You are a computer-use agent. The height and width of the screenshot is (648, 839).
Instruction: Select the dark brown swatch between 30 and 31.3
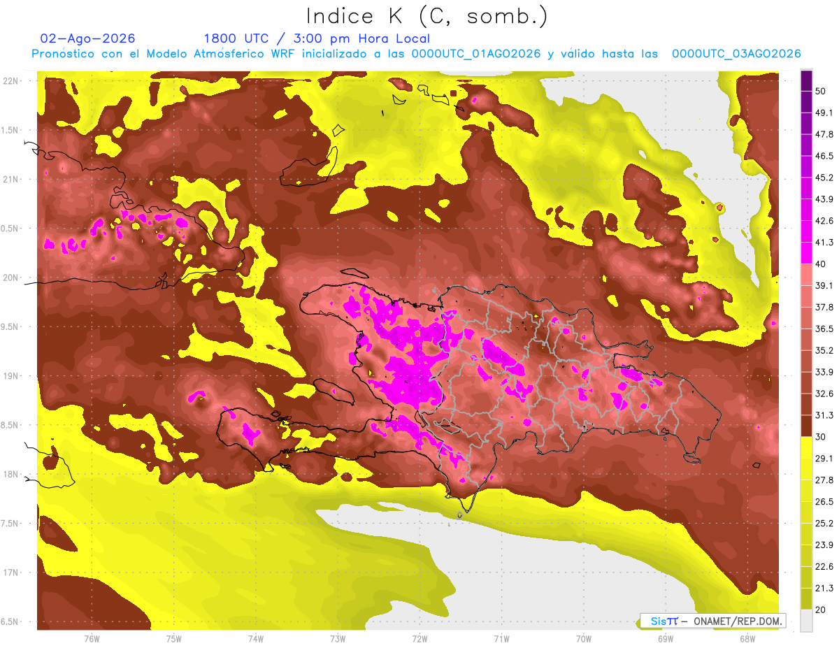coord(806,426)
